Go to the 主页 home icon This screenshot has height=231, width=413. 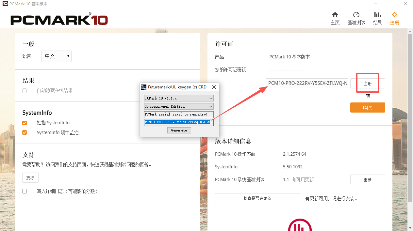coord(335,15)
